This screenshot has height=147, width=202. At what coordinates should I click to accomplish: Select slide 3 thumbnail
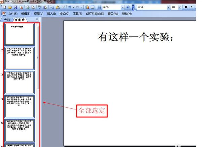point(20,82)
